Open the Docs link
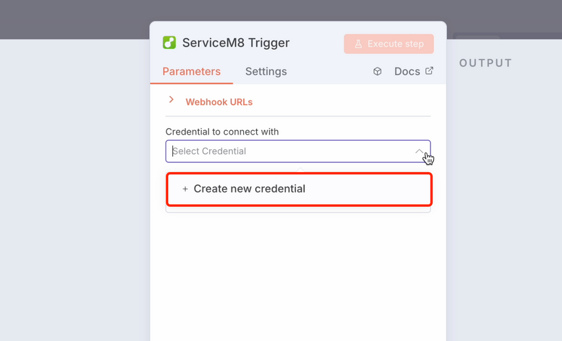562x341 pixels. coord(407,71)
